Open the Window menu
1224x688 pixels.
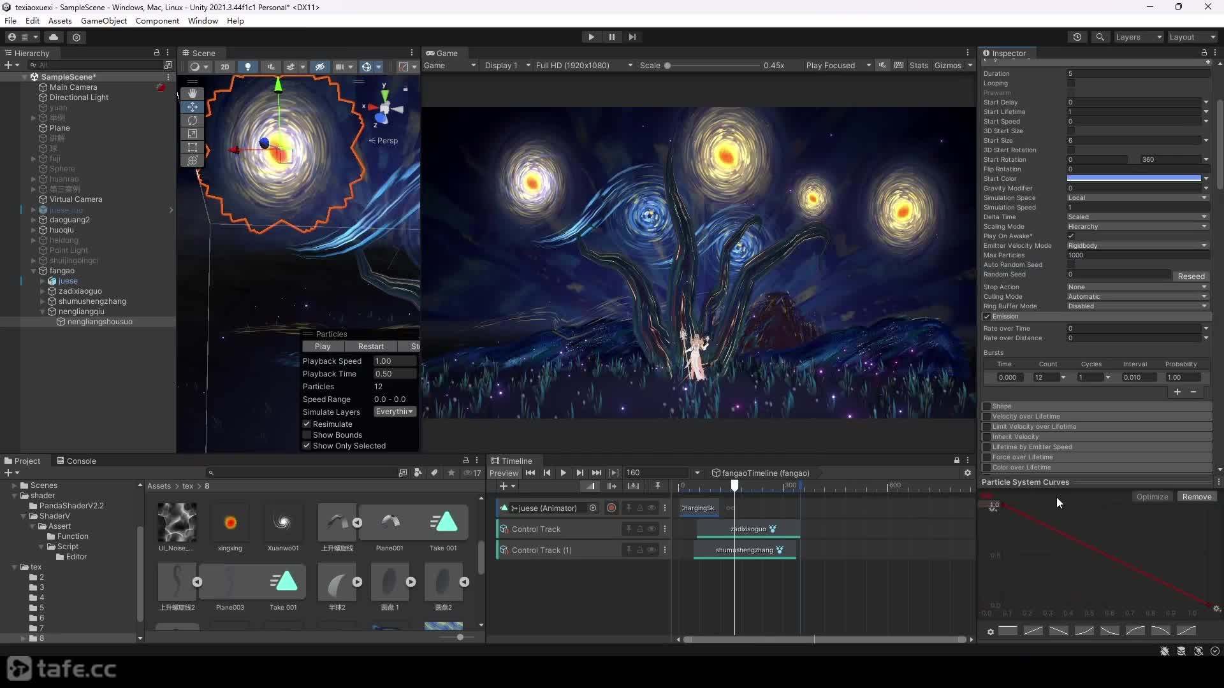coord(203,20)
